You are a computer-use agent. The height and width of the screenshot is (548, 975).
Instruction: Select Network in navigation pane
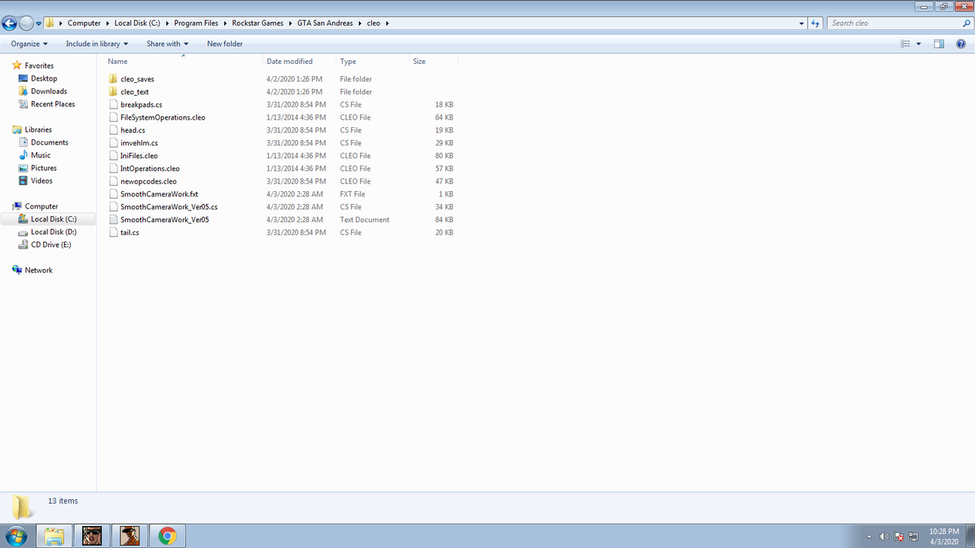coord(38,270)
